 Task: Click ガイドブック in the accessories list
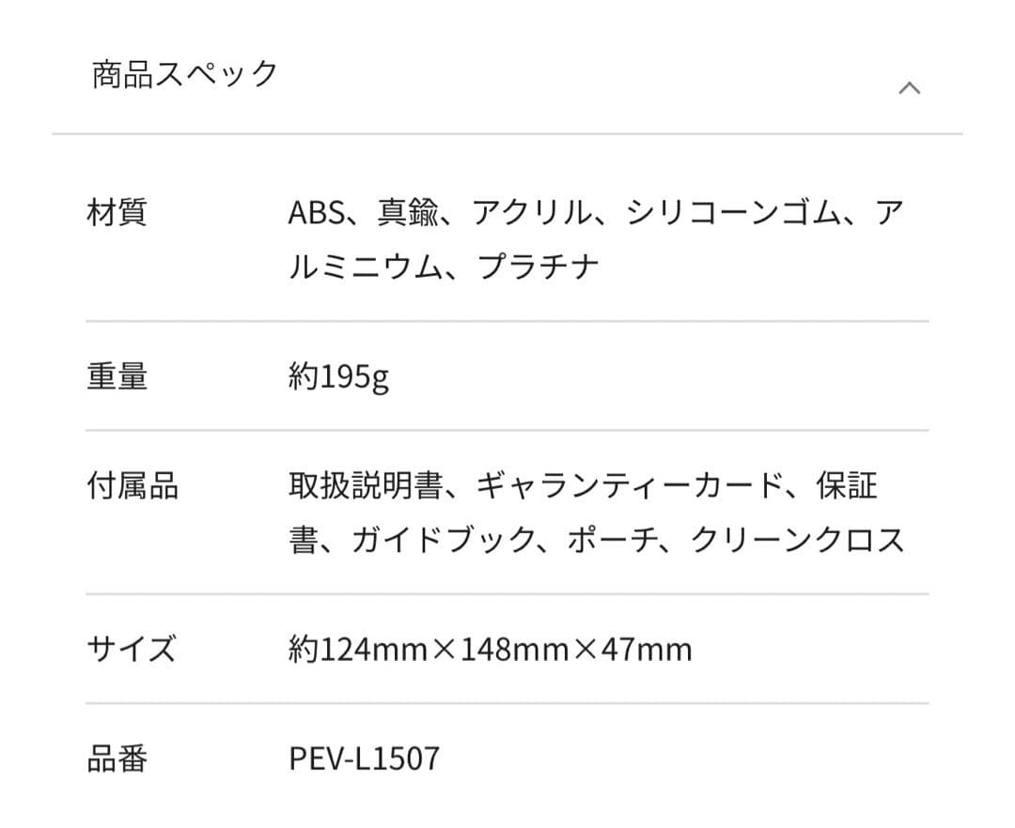pos(443,540)
